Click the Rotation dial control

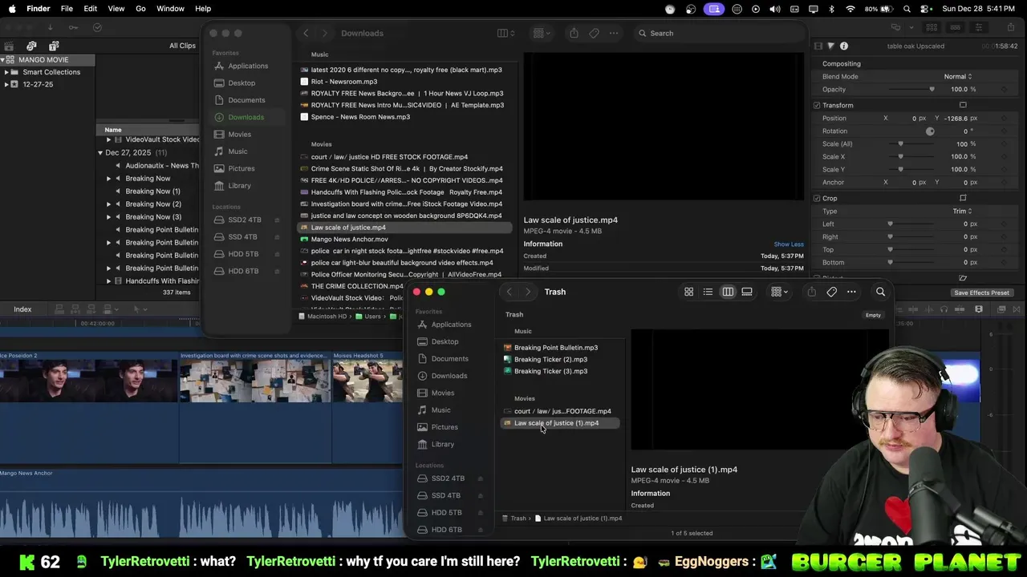pyautogui.click(x=930, y=131)
